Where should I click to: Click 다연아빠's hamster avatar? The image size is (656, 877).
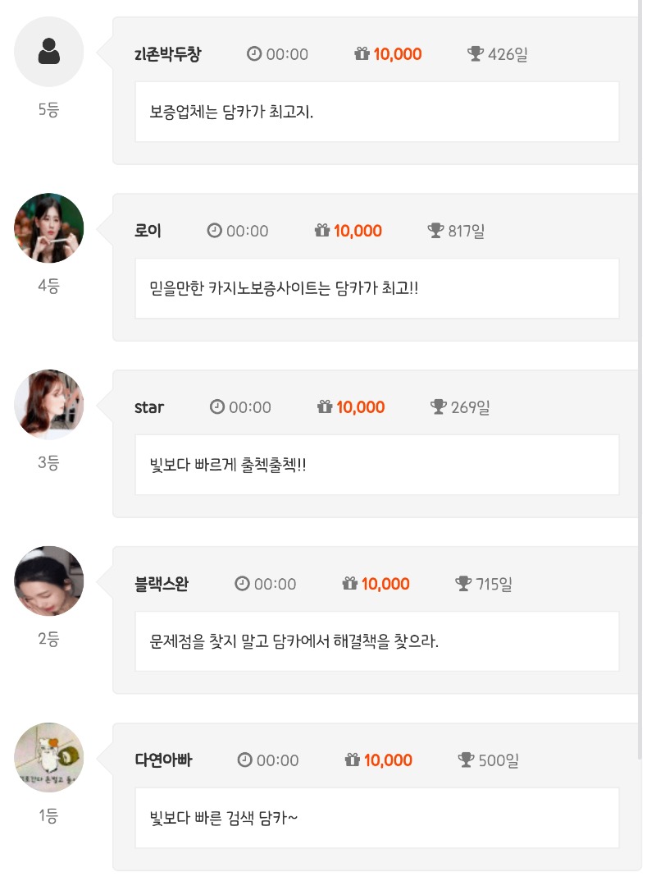pyautogui.click(x=49, y=757)
